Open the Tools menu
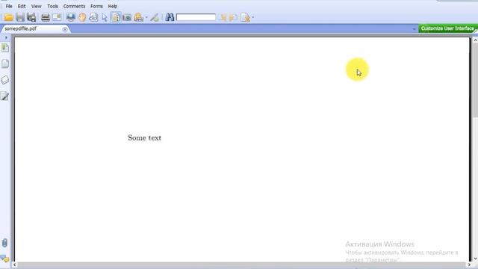 click(x=52, y=6)
